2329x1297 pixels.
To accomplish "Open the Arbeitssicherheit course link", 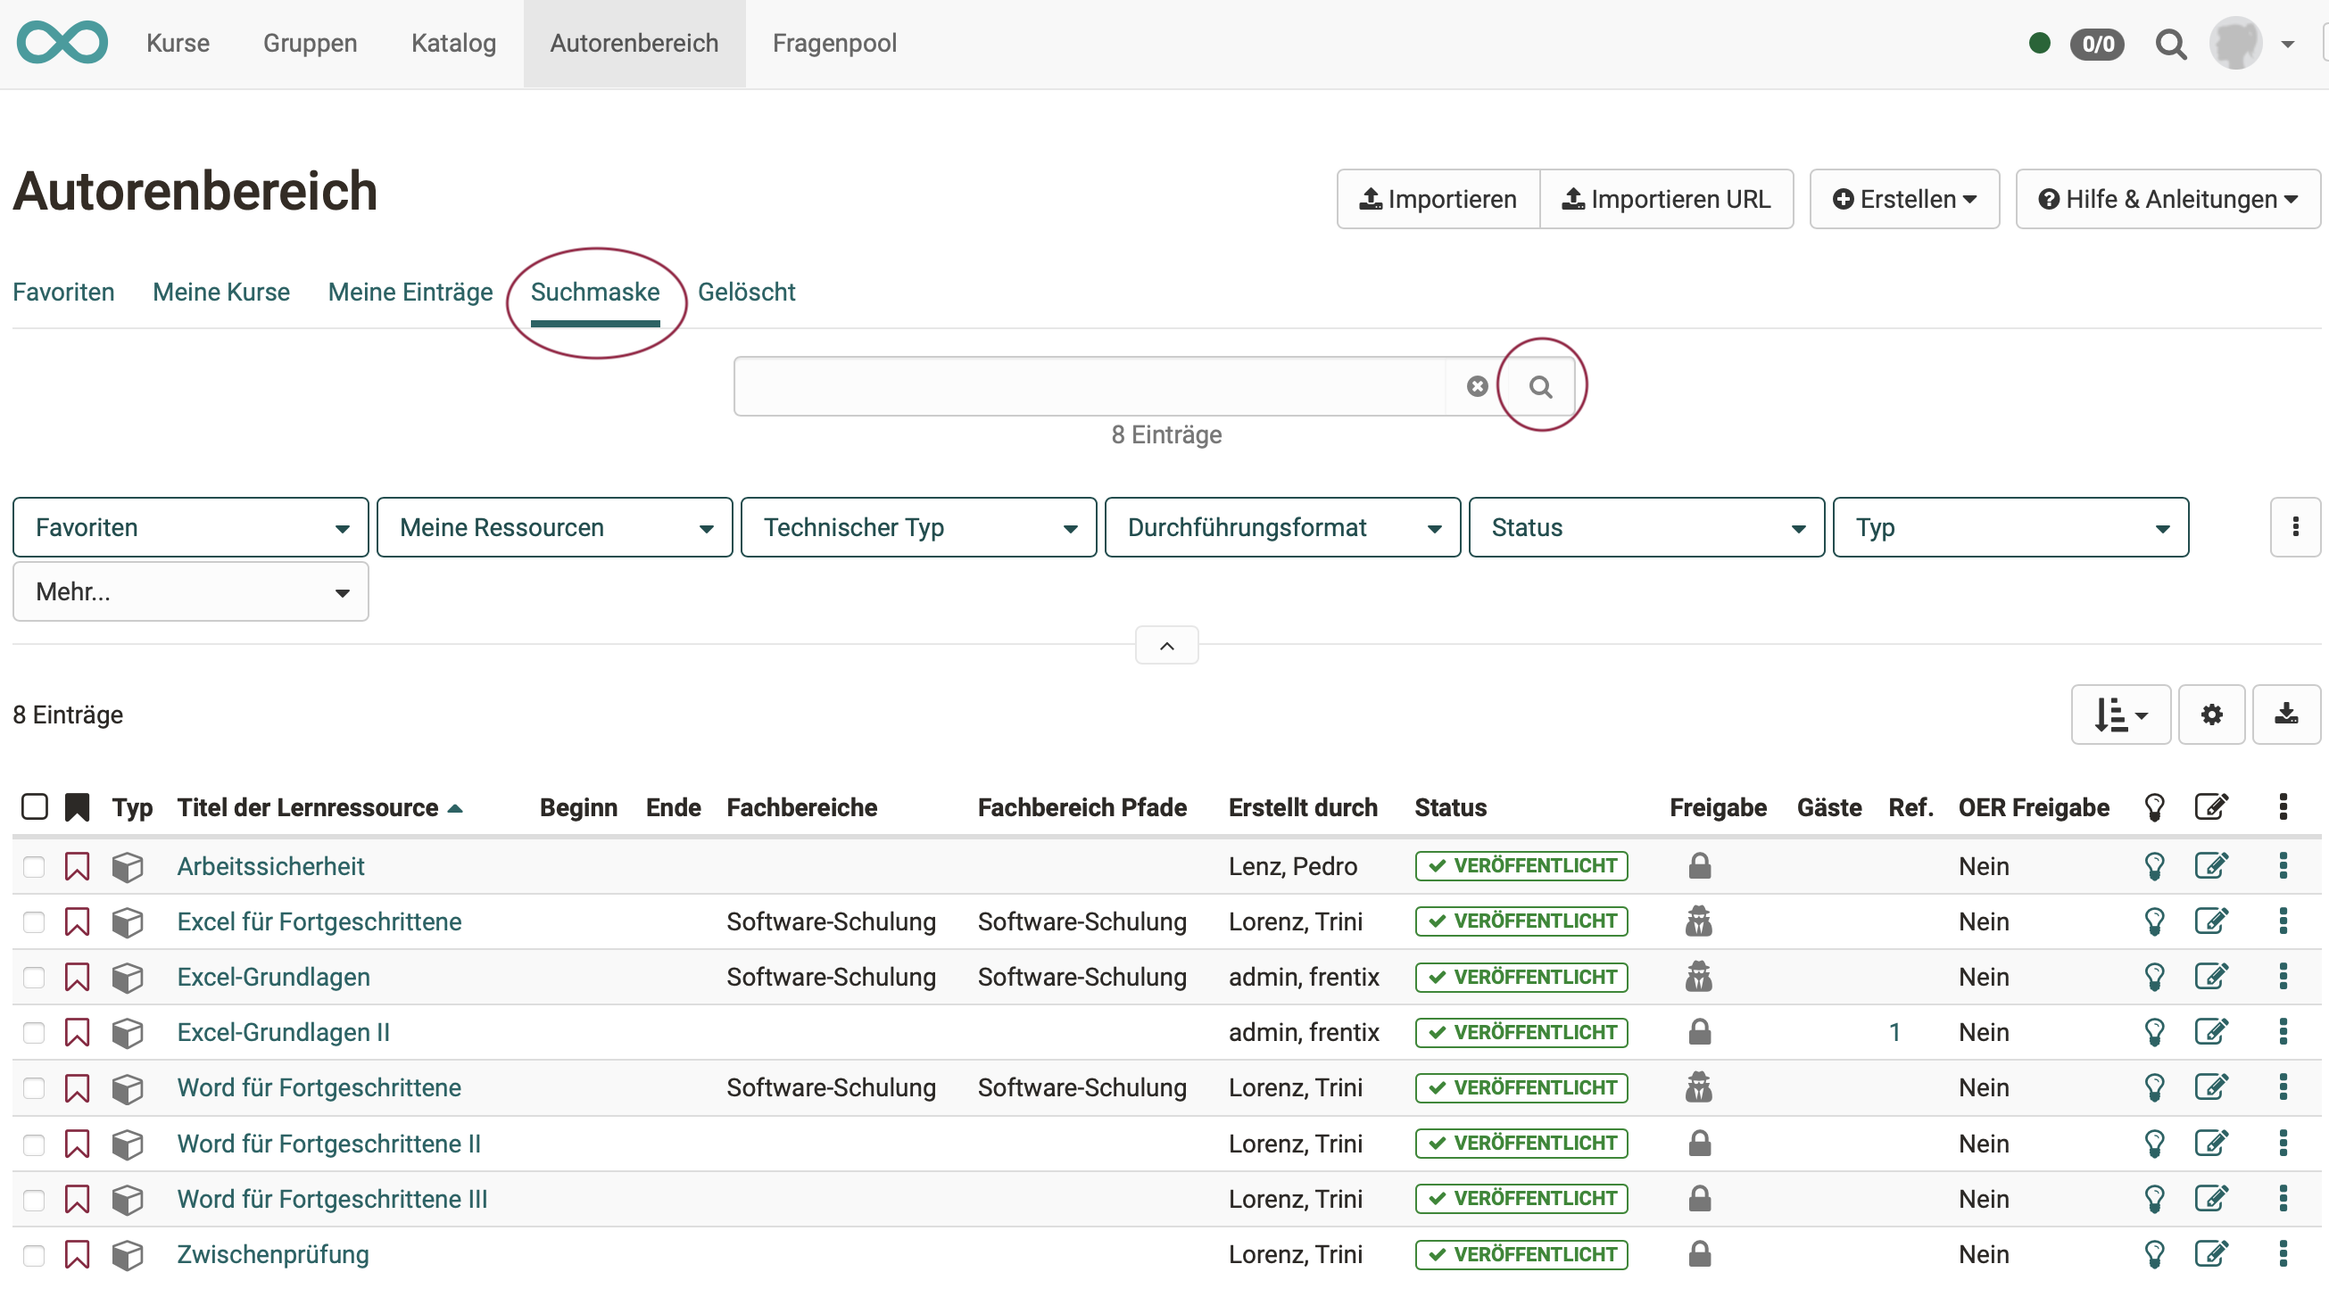I will (270, 867).
